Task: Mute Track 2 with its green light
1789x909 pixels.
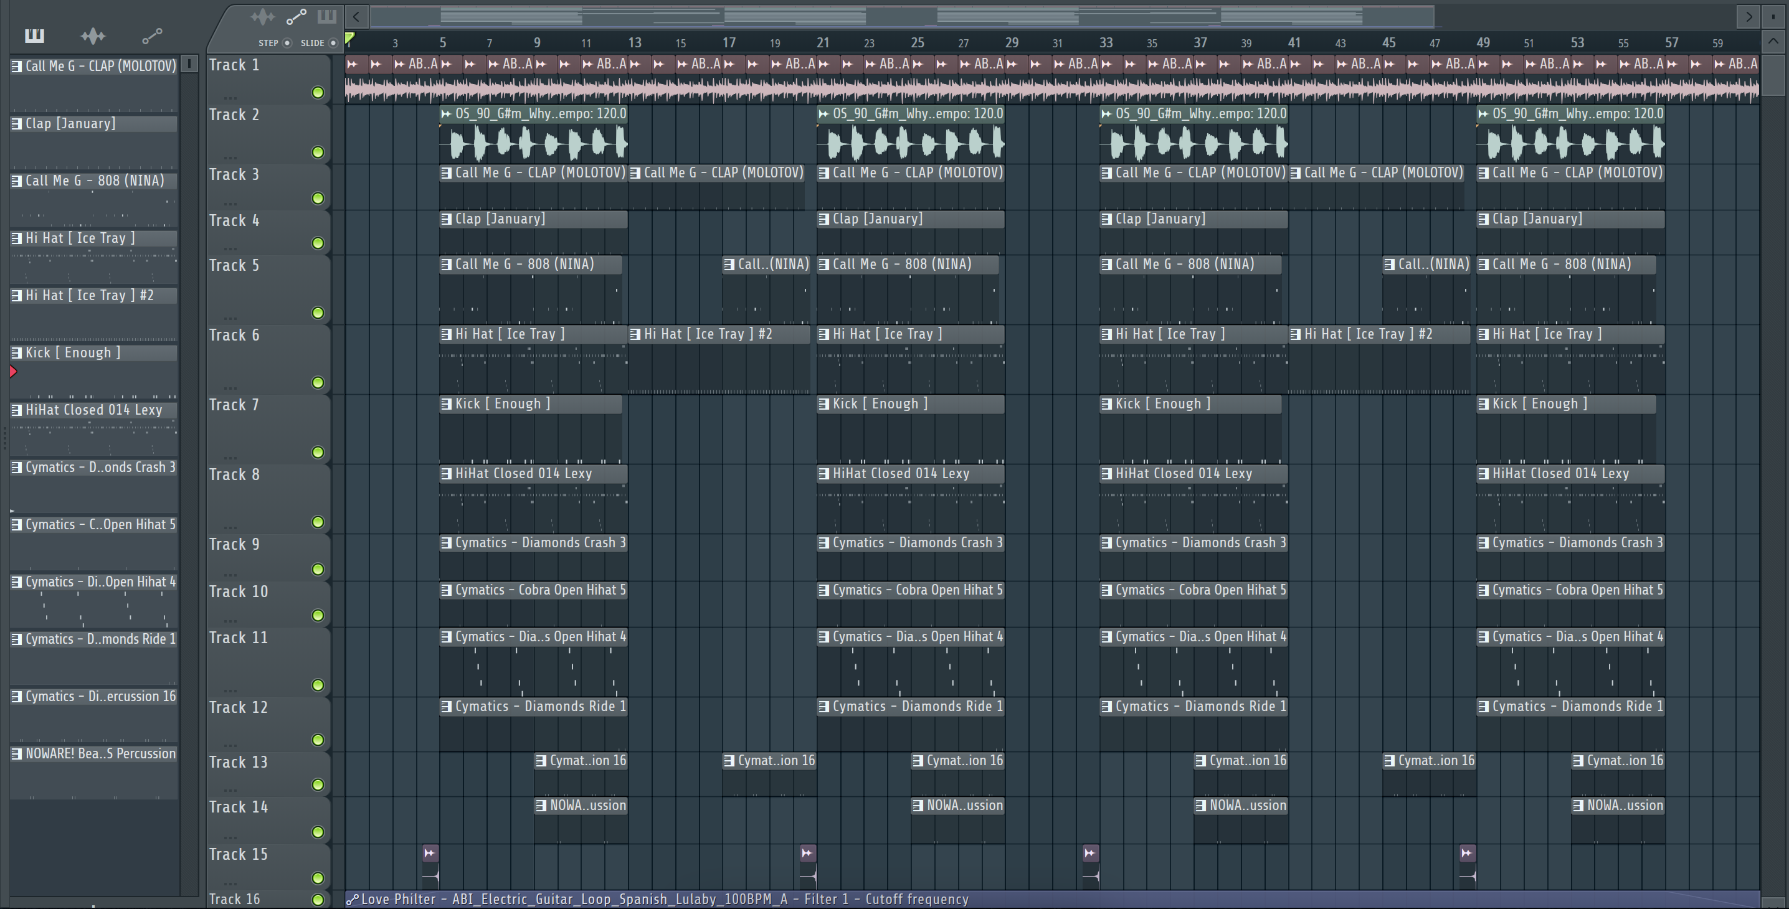Action: (x=318, y=152)
